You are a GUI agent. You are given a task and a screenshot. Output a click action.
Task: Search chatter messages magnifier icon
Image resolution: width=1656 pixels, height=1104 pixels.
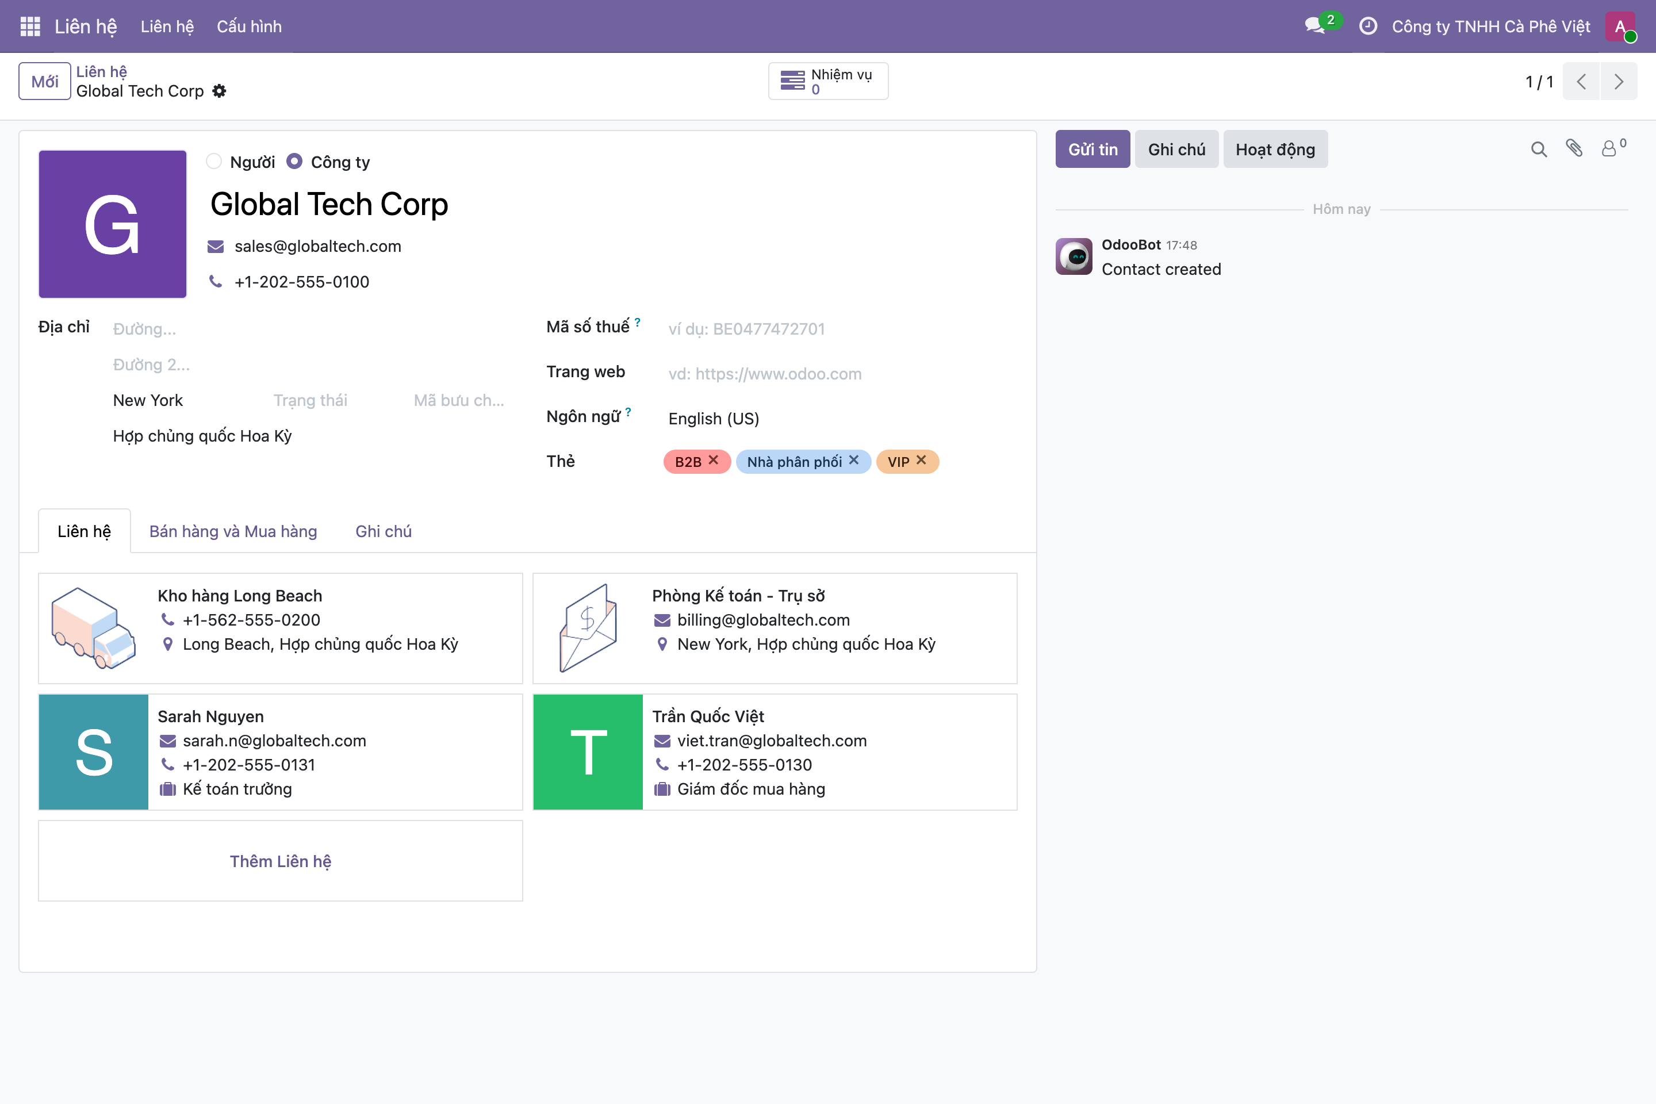click(1539, 149)
